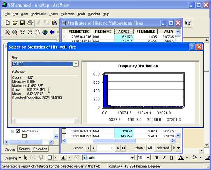Click the Print icon in toolbar

pyautogui.click(x=30, y=23)
